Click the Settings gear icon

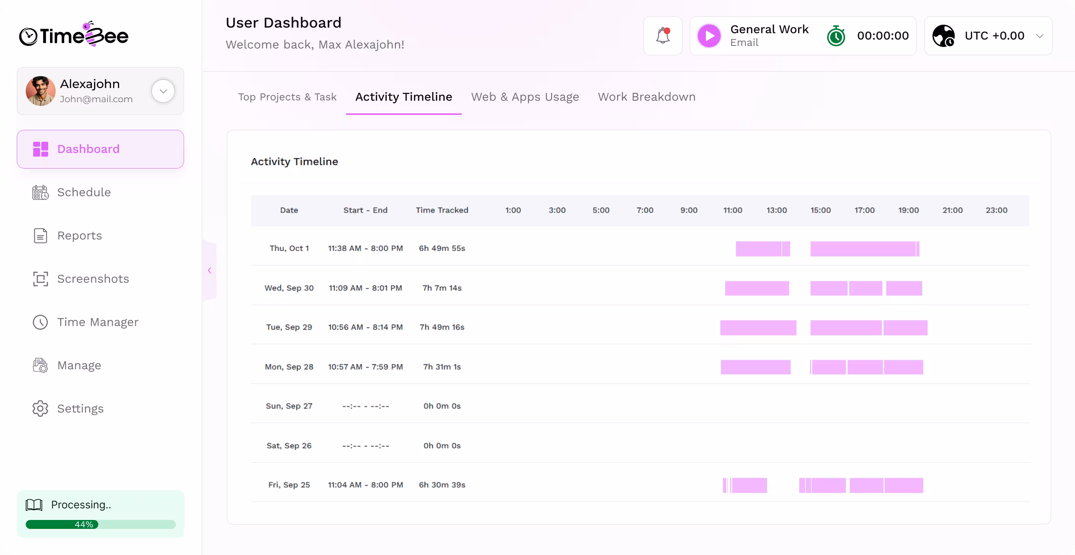(40, 409)
